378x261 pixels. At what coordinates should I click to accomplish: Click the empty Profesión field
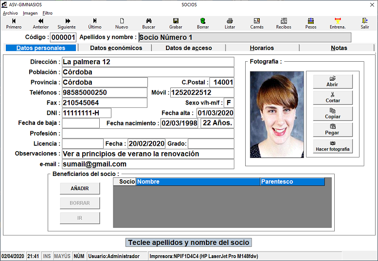[148, 133]
